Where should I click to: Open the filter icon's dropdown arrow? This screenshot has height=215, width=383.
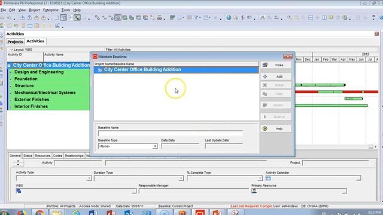click(200, 18)
